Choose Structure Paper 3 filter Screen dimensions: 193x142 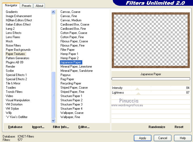[x=72, y=104]
